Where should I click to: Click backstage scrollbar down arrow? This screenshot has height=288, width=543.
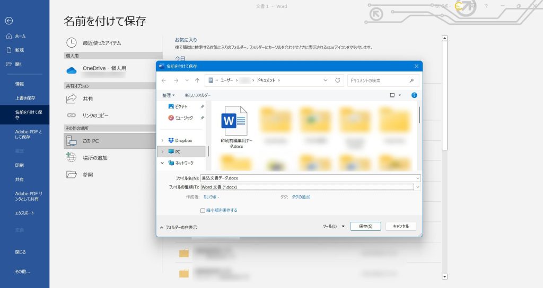point(445,276)
